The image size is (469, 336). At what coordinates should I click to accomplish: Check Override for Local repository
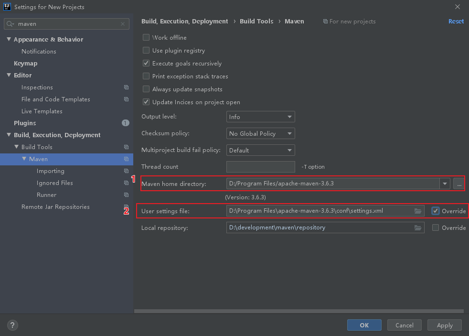[x=436, y=228]
